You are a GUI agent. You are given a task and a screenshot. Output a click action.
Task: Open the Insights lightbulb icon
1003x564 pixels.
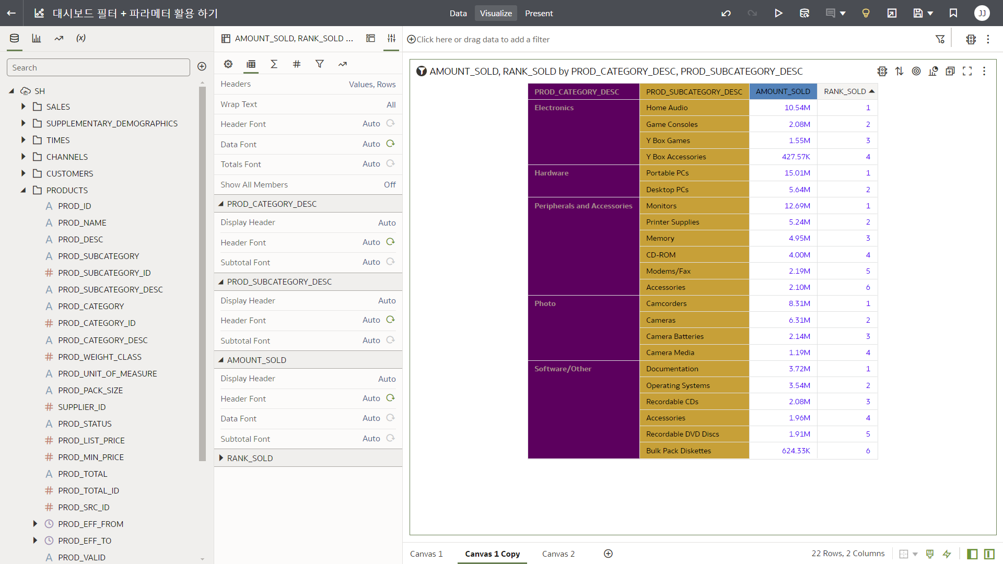(866, 13)
